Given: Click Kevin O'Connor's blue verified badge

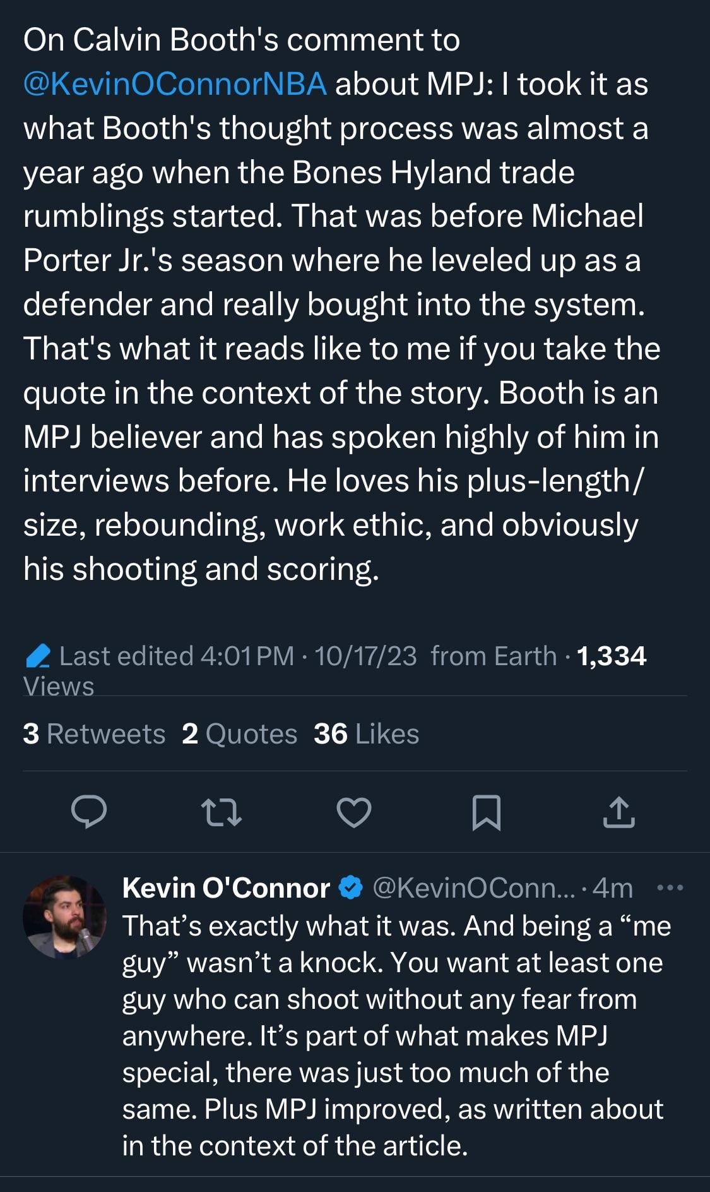Looking at the screenshot, I should click(x=351, y=888).
